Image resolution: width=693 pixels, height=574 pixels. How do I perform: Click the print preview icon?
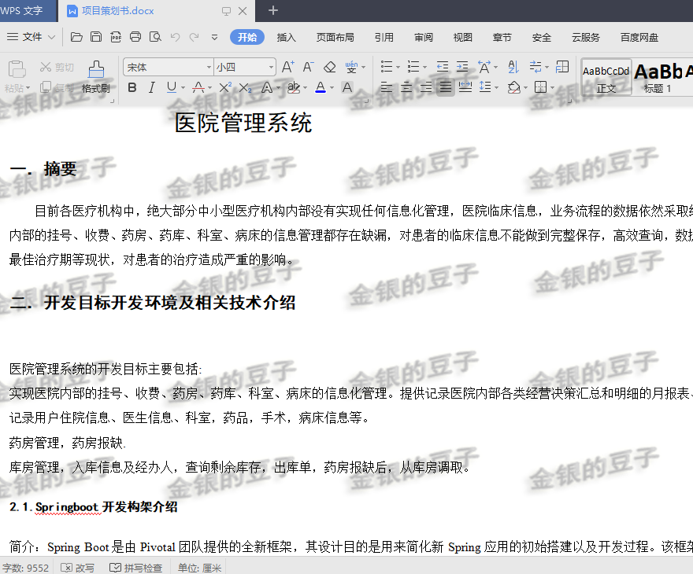[155, 37]
